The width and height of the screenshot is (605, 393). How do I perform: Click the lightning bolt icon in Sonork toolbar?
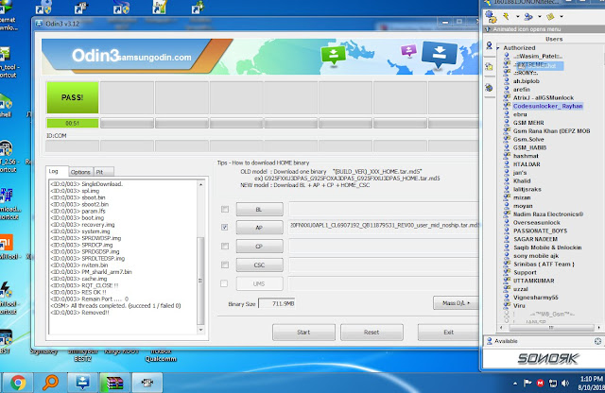click(x=506, y=16)
